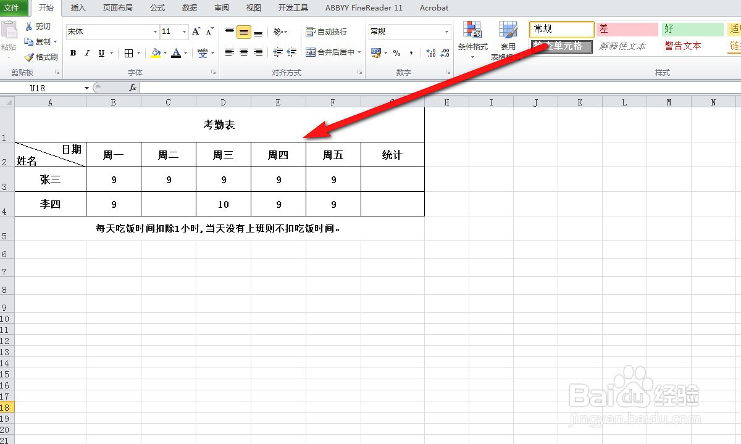Select the fill color bucket icon
This screenshot has width=741, height=444.
coord(156,53)
